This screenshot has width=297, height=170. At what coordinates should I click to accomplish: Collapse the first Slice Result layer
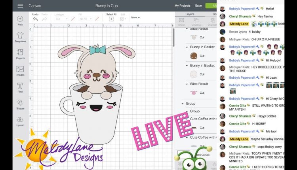(187, 29)
